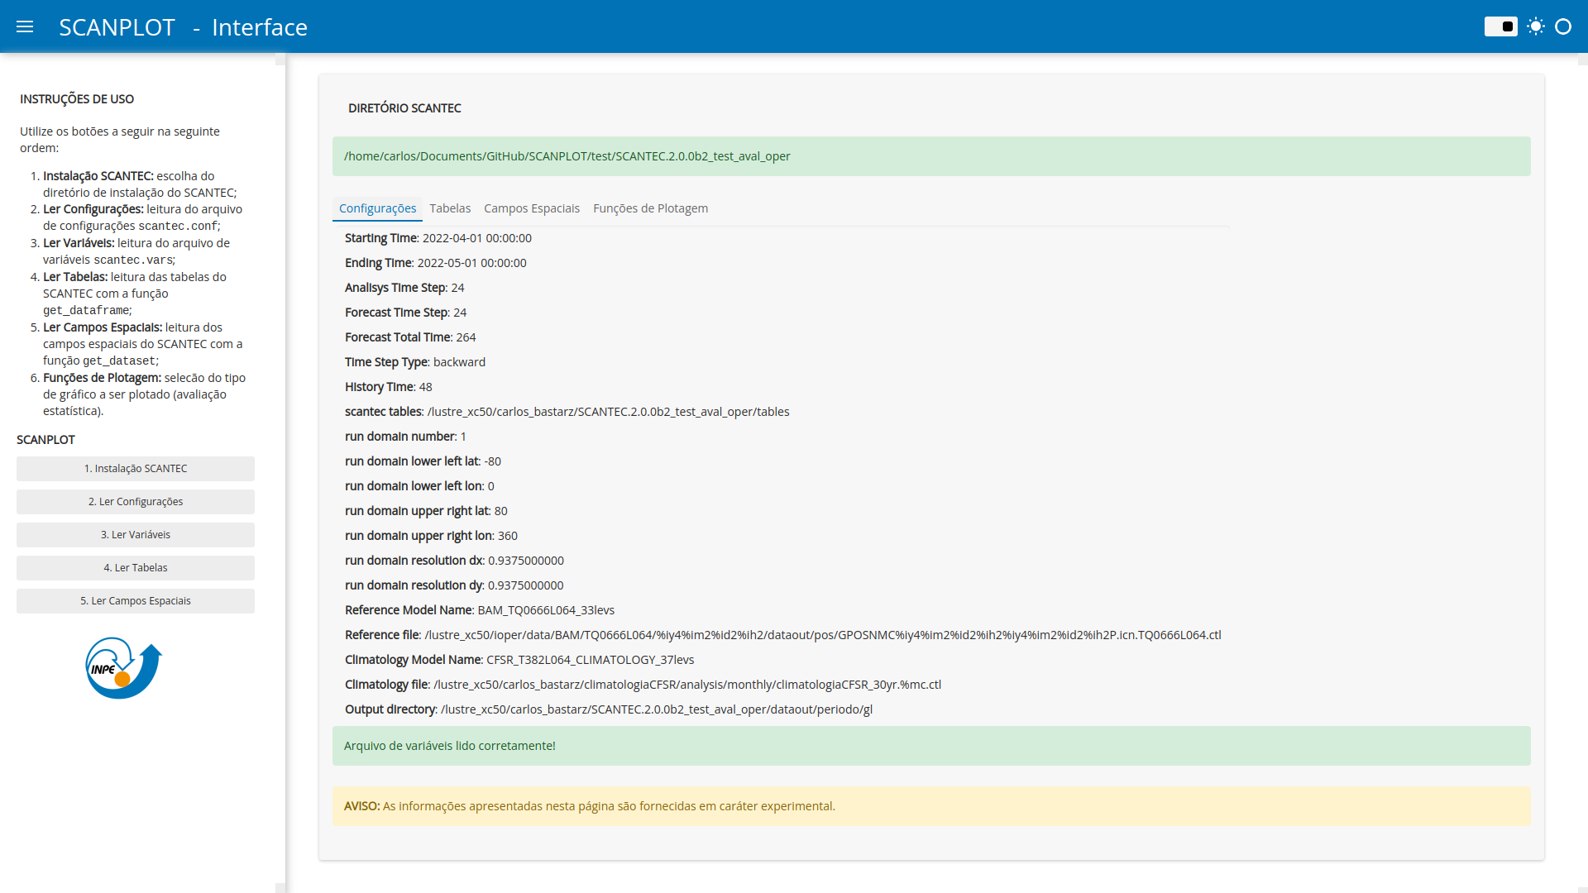Image resolution: width=1588 pixels, height=893 pixels.
Task: Click the INSTRUÇÕES DE USO heading
Action: coord(77,99)
